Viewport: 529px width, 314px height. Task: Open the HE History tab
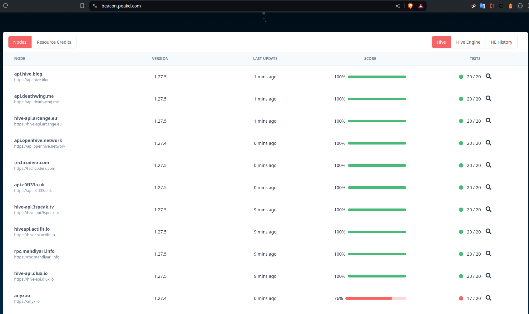pyautogui.click(x=502, y=42)
